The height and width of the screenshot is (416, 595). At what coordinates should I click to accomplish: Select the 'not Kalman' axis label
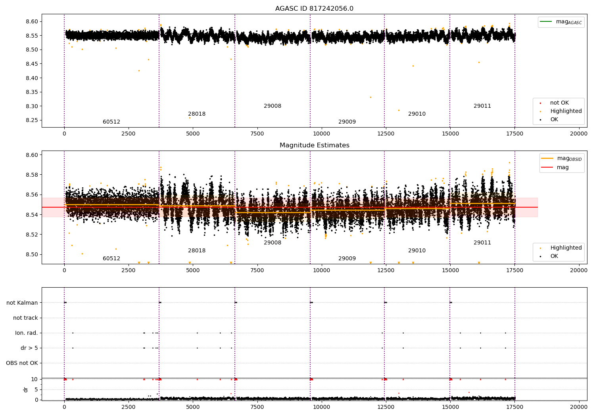tap(22, 303)
